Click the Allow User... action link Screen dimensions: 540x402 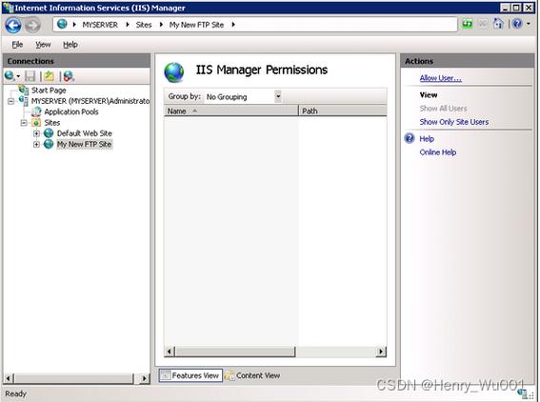point(440,78)
